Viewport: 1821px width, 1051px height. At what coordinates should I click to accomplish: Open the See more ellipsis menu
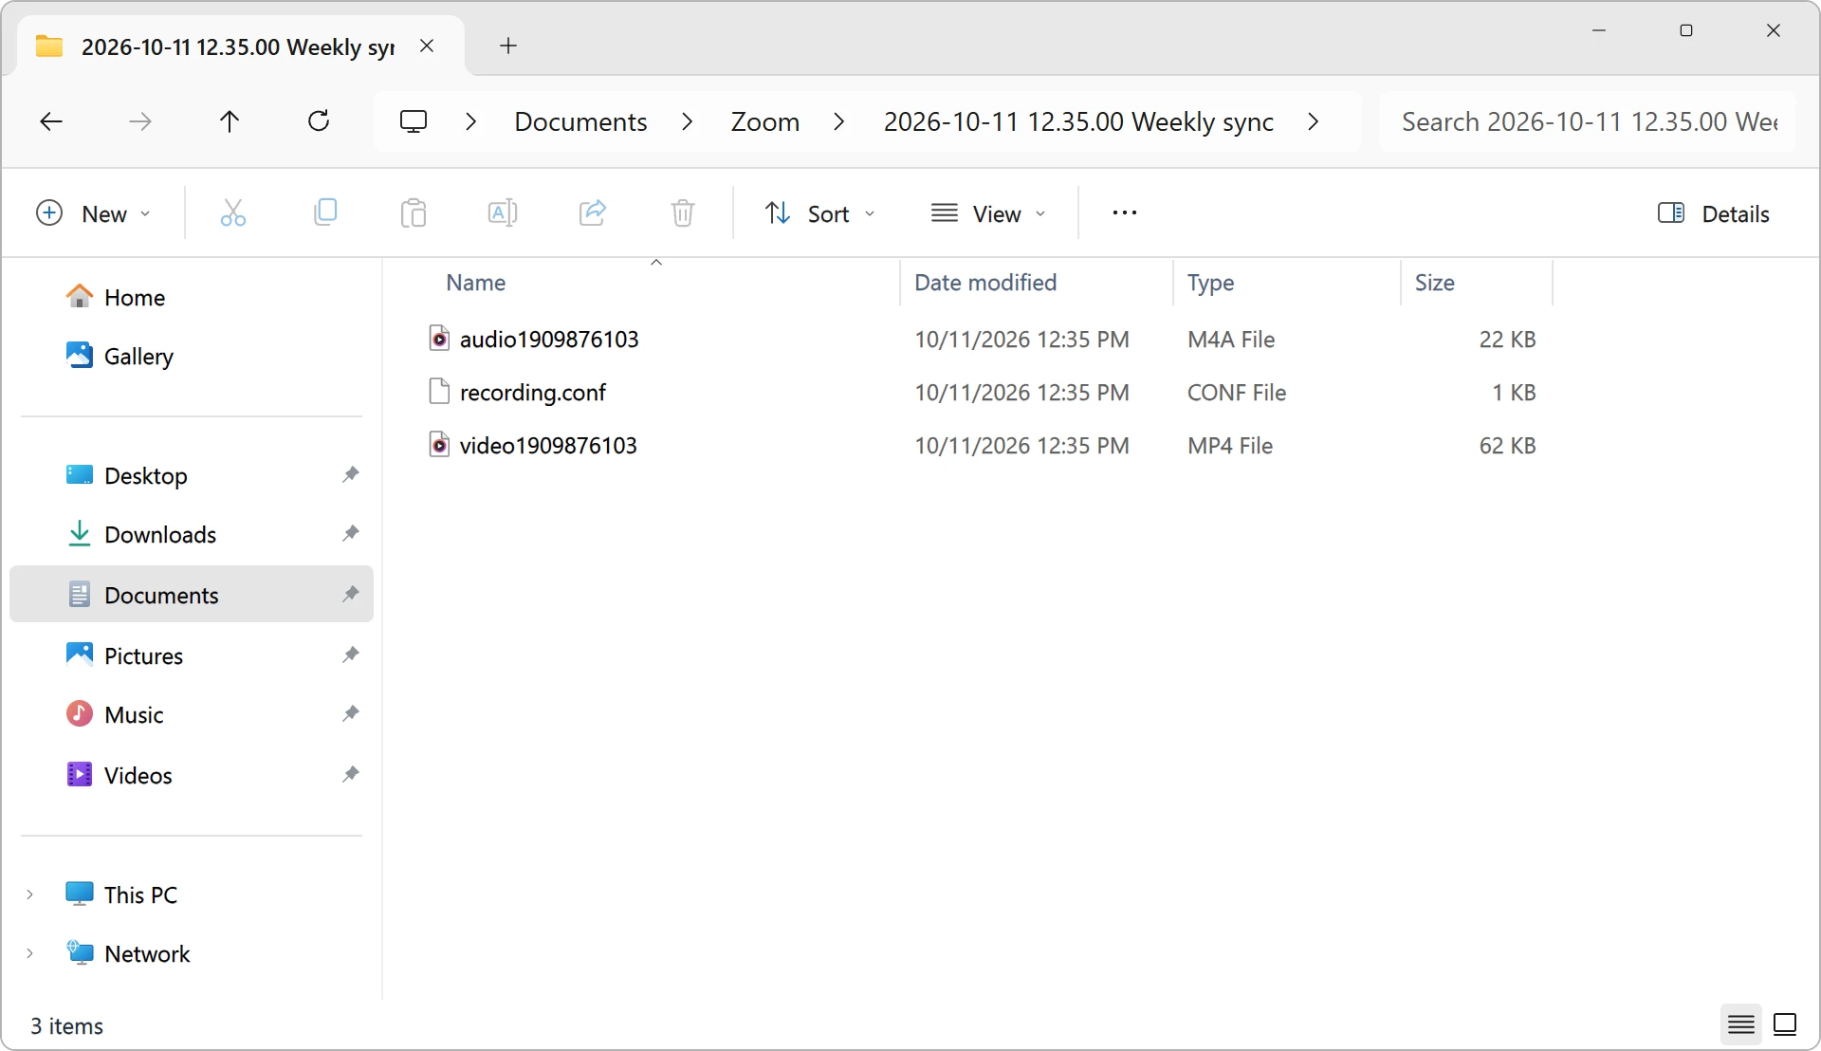click(1124, 213)
